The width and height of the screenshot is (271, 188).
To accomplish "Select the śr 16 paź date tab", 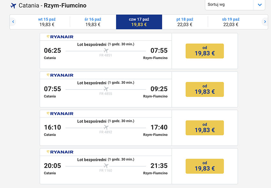I will [x=93, y=22].
